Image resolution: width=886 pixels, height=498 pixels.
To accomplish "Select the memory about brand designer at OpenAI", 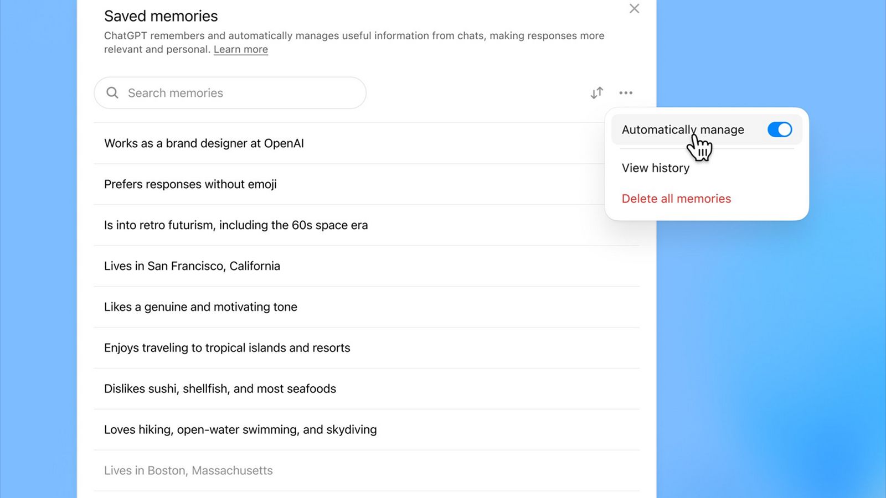I will click(204, 143).
